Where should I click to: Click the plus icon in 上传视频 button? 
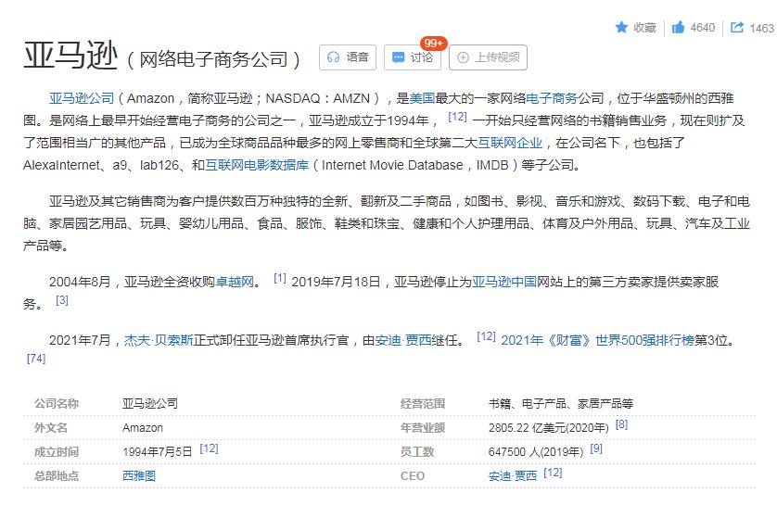pos(463,57)
